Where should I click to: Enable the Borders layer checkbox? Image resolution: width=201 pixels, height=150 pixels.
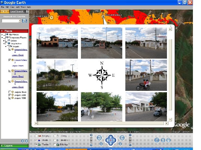tap(55, 140)
